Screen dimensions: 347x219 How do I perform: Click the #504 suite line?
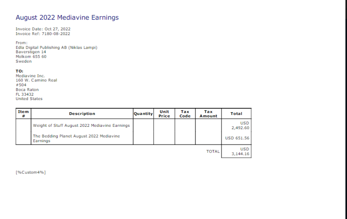click(x=21, y=85)
